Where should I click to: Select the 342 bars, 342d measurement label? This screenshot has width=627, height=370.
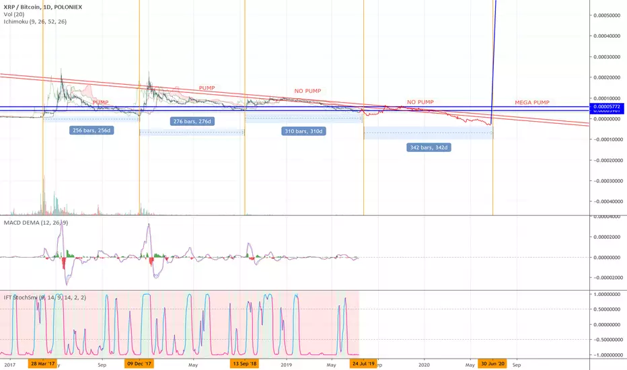click(x=429, y=147)
